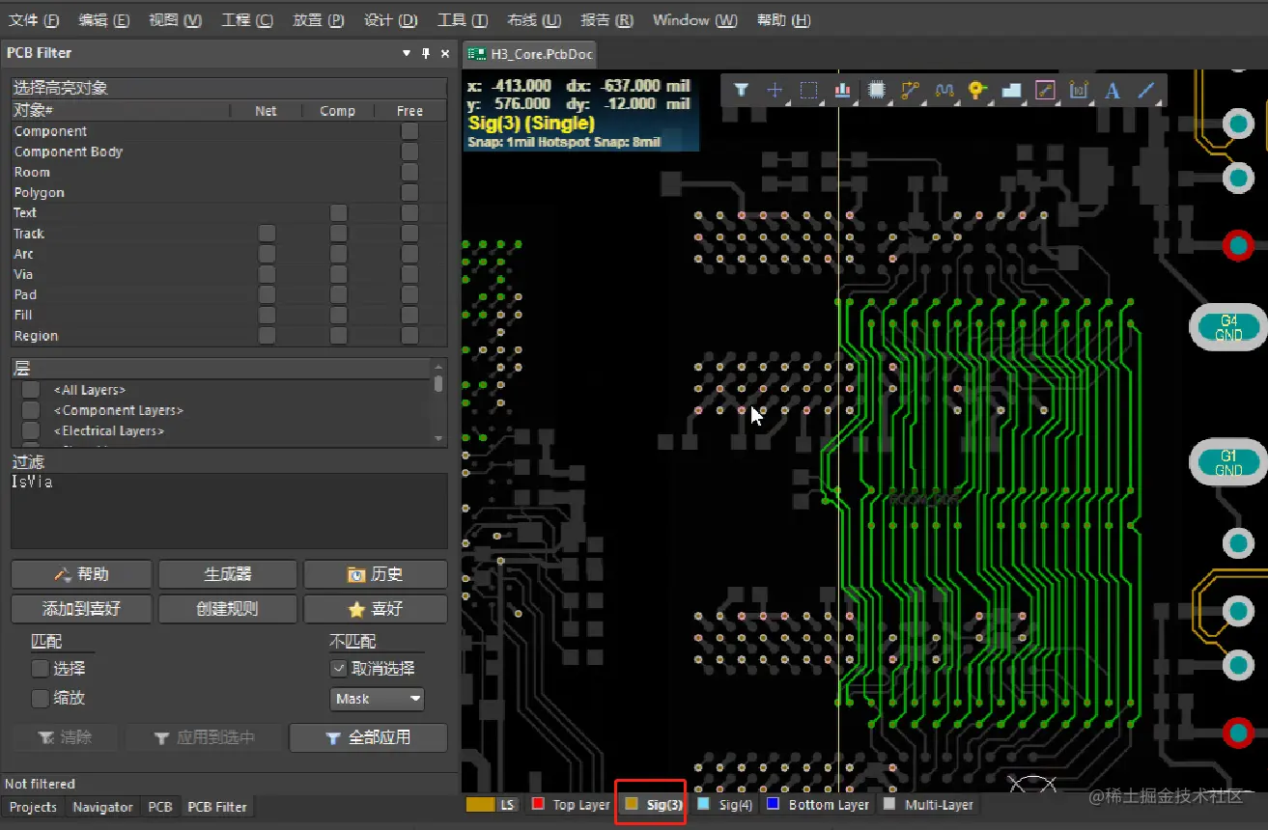Open the PCB Filter panel options arrow
The width and height of the screenshot is (1268, 830).
click(x=407, y=53)
